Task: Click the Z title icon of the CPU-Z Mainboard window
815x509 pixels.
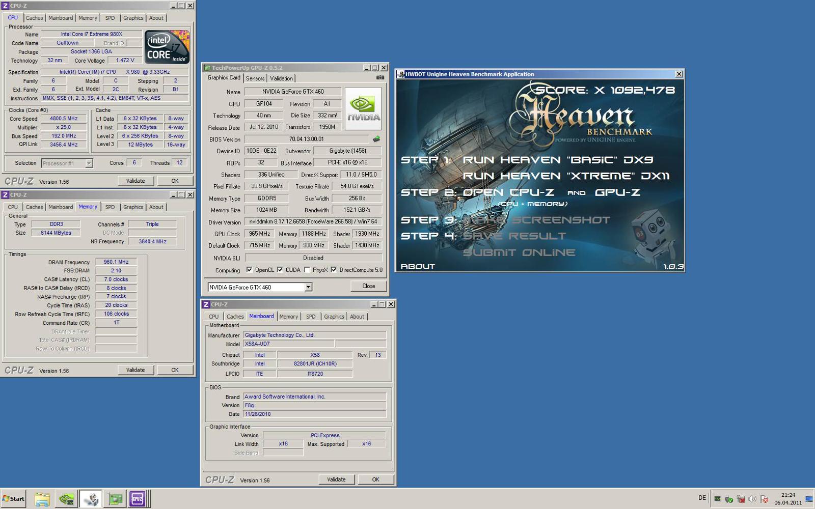Action: point(206,304)
